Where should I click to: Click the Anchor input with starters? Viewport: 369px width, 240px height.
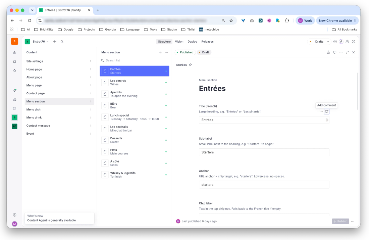click(264, 185)
